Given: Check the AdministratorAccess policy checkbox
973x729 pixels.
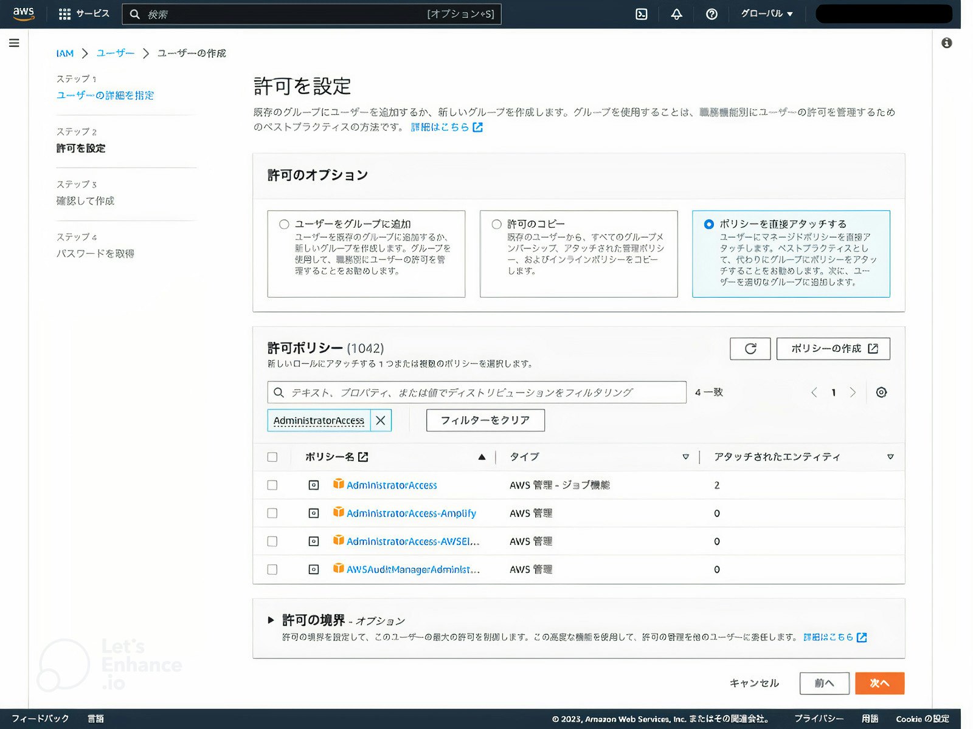Looking at the screenshot, I should pos(272,485).
